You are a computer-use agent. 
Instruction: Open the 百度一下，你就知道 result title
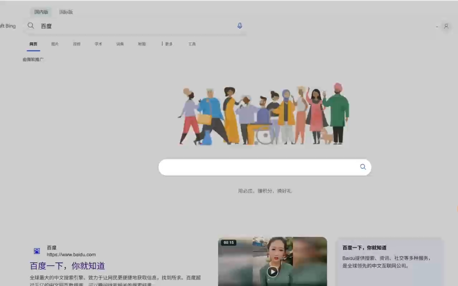coord(67,266)
